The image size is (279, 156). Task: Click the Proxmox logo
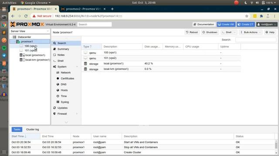(x=27, y=24)
